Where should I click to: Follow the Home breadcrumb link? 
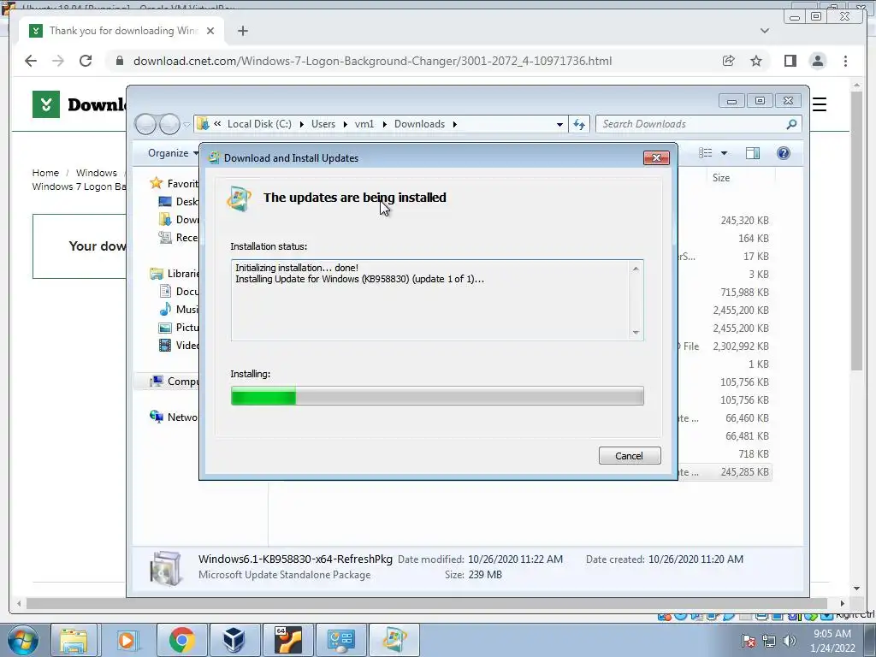pyautogui.click(x=45, y=173)
